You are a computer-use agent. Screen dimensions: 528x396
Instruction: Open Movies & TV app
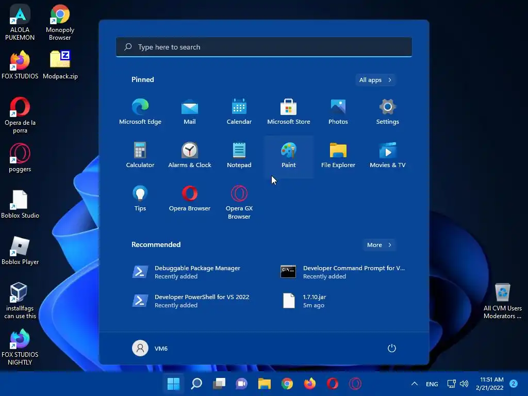[x=388, y=155]
